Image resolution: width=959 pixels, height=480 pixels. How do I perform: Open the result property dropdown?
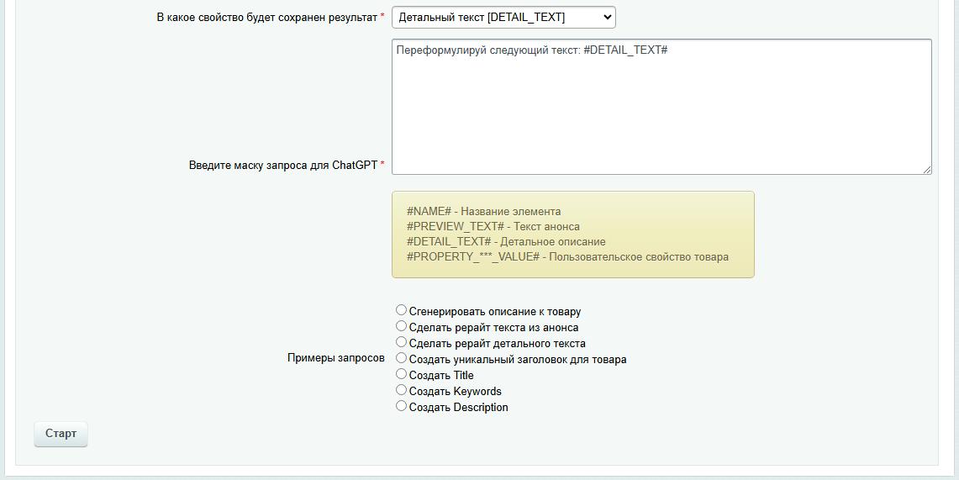[503, 17]
